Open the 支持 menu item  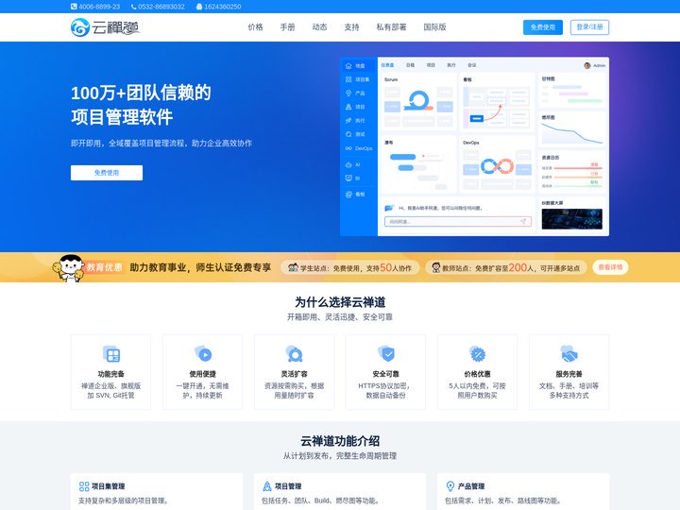351,26
